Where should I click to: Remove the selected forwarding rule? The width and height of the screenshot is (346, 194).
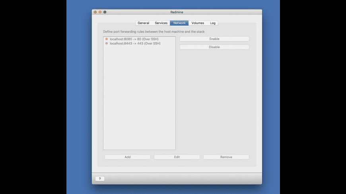(x=226, y=157)
